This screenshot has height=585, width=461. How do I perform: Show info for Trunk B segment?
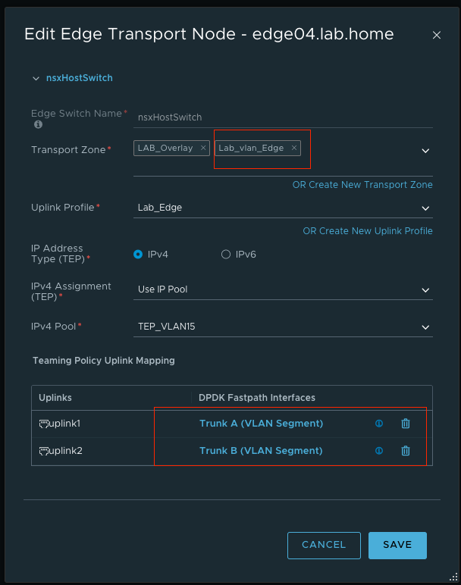point(378,451)
